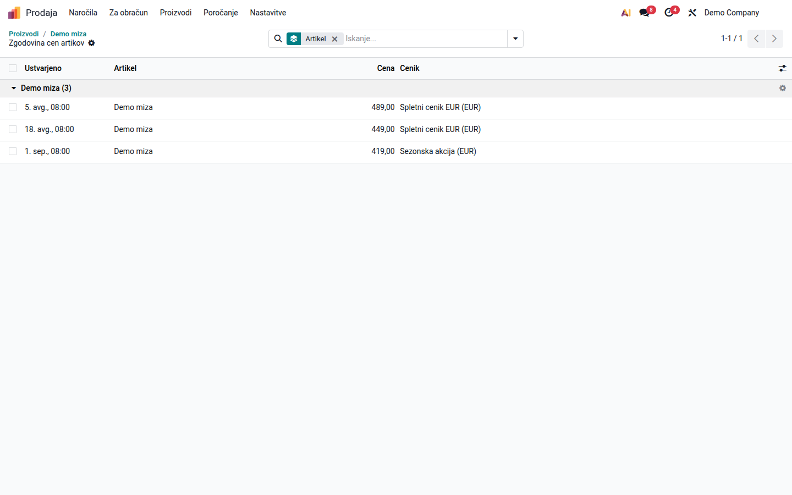Click Spletni cenik EUR in 449,00 row
The height and width of the screenshot is (495, 792).
440,129
